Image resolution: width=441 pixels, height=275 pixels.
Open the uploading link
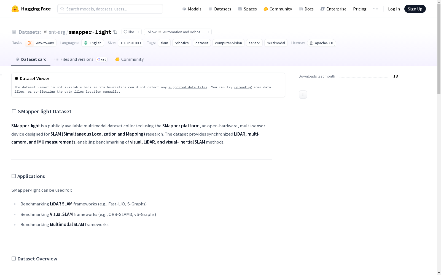(243, 87)
